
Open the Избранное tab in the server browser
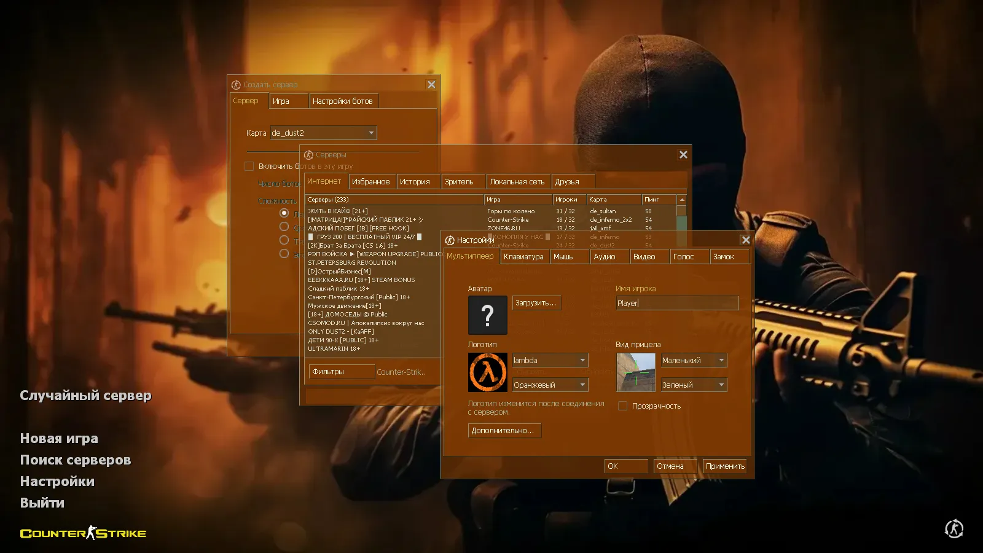[372, 181]
